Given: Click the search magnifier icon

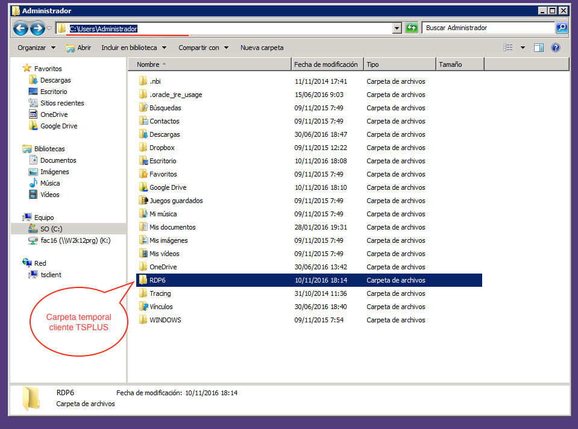Looking at the screenshot, I should click(561, 28).
